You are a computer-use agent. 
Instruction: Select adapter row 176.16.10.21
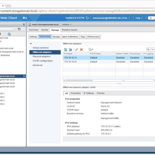click(109, 62)
